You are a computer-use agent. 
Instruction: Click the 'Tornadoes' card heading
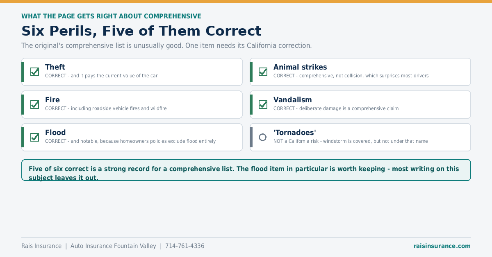(x=294, y=133)
